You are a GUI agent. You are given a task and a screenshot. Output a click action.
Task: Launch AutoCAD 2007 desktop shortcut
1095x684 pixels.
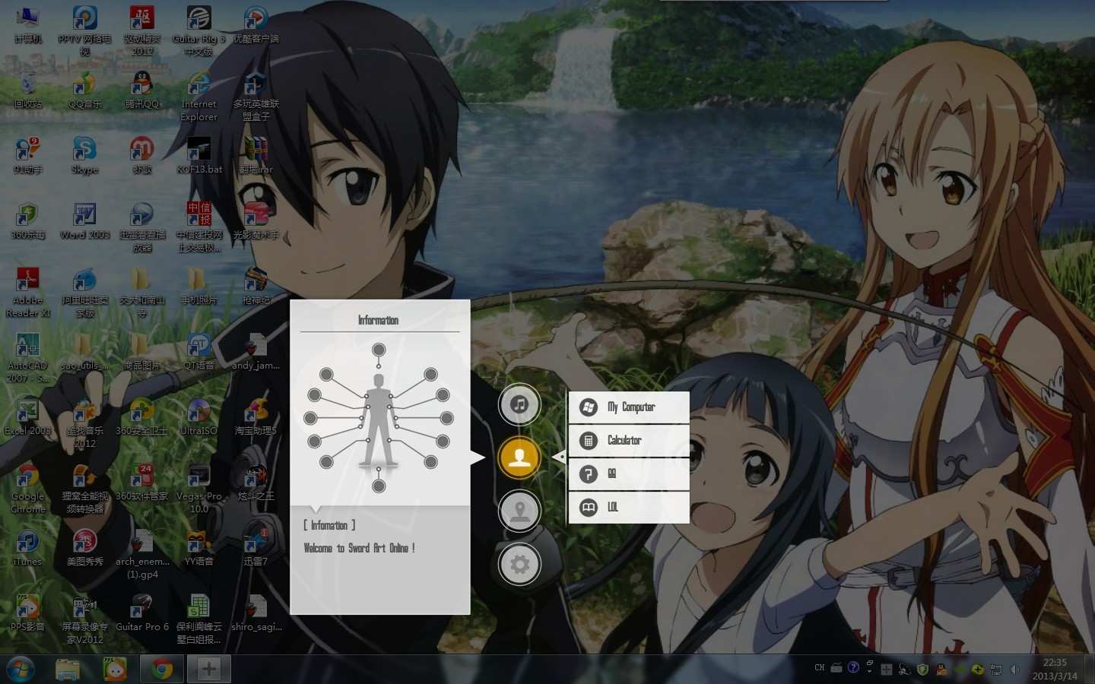click(x=28, y=357)
